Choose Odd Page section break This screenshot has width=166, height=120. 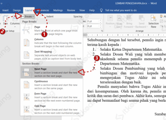coord(57,109)
